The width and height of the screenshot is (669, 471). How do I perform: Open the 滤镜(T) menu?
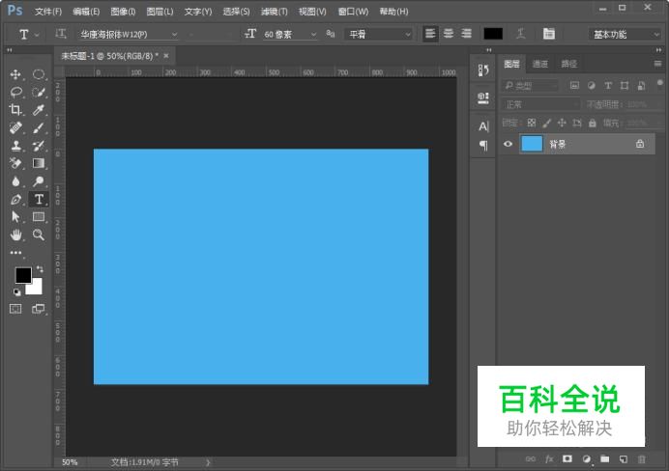click(275, 12)
